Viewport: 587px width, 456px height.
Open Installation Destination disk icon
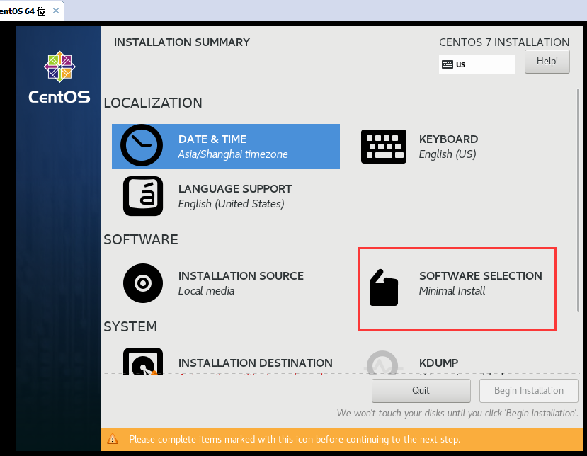coord(143,361)
